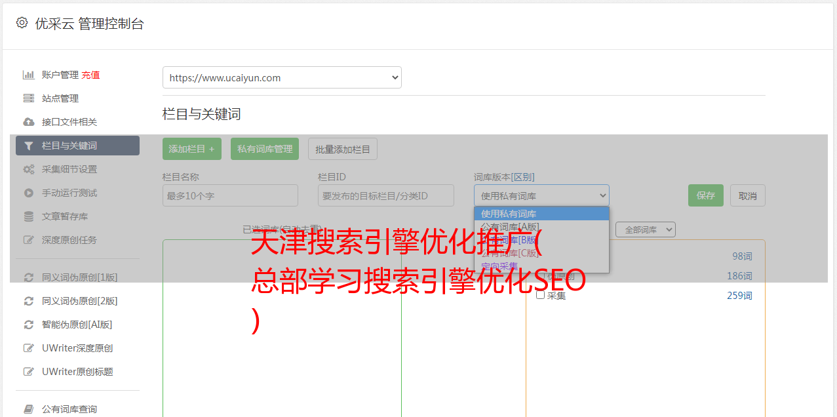Click the book icon for 公有词库查询
This screenshot has width=837, height=417.
[x=29, y=409]
